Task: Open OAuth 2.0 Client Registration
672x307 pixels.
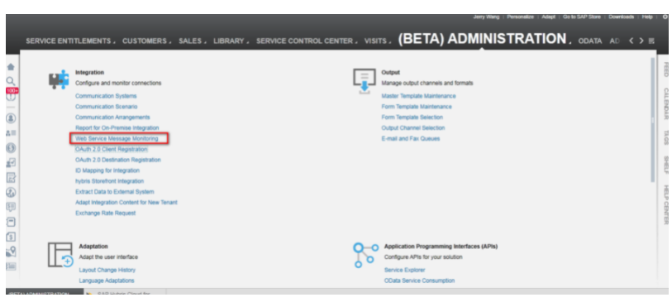Action: click(x=112, y=149)
